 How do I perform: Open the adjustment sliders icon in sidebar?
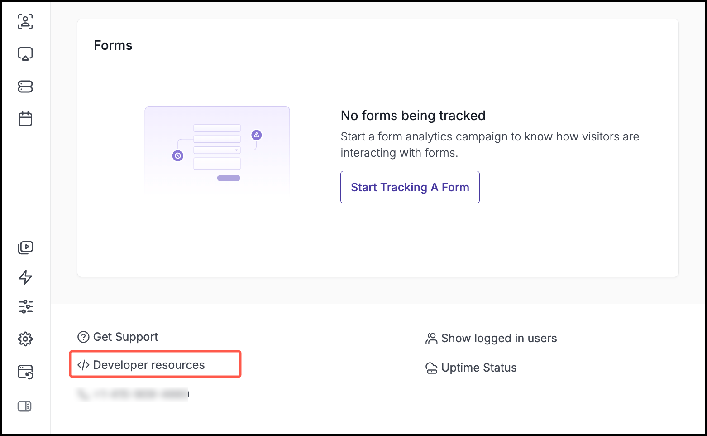(25, 307)
